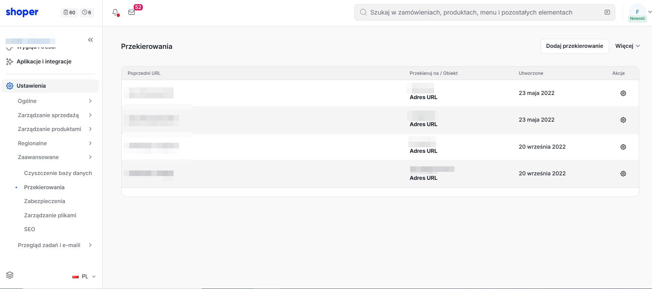Open the SEO settings menu item
Viewport: 652px width, 289px height.
[29, 229]
